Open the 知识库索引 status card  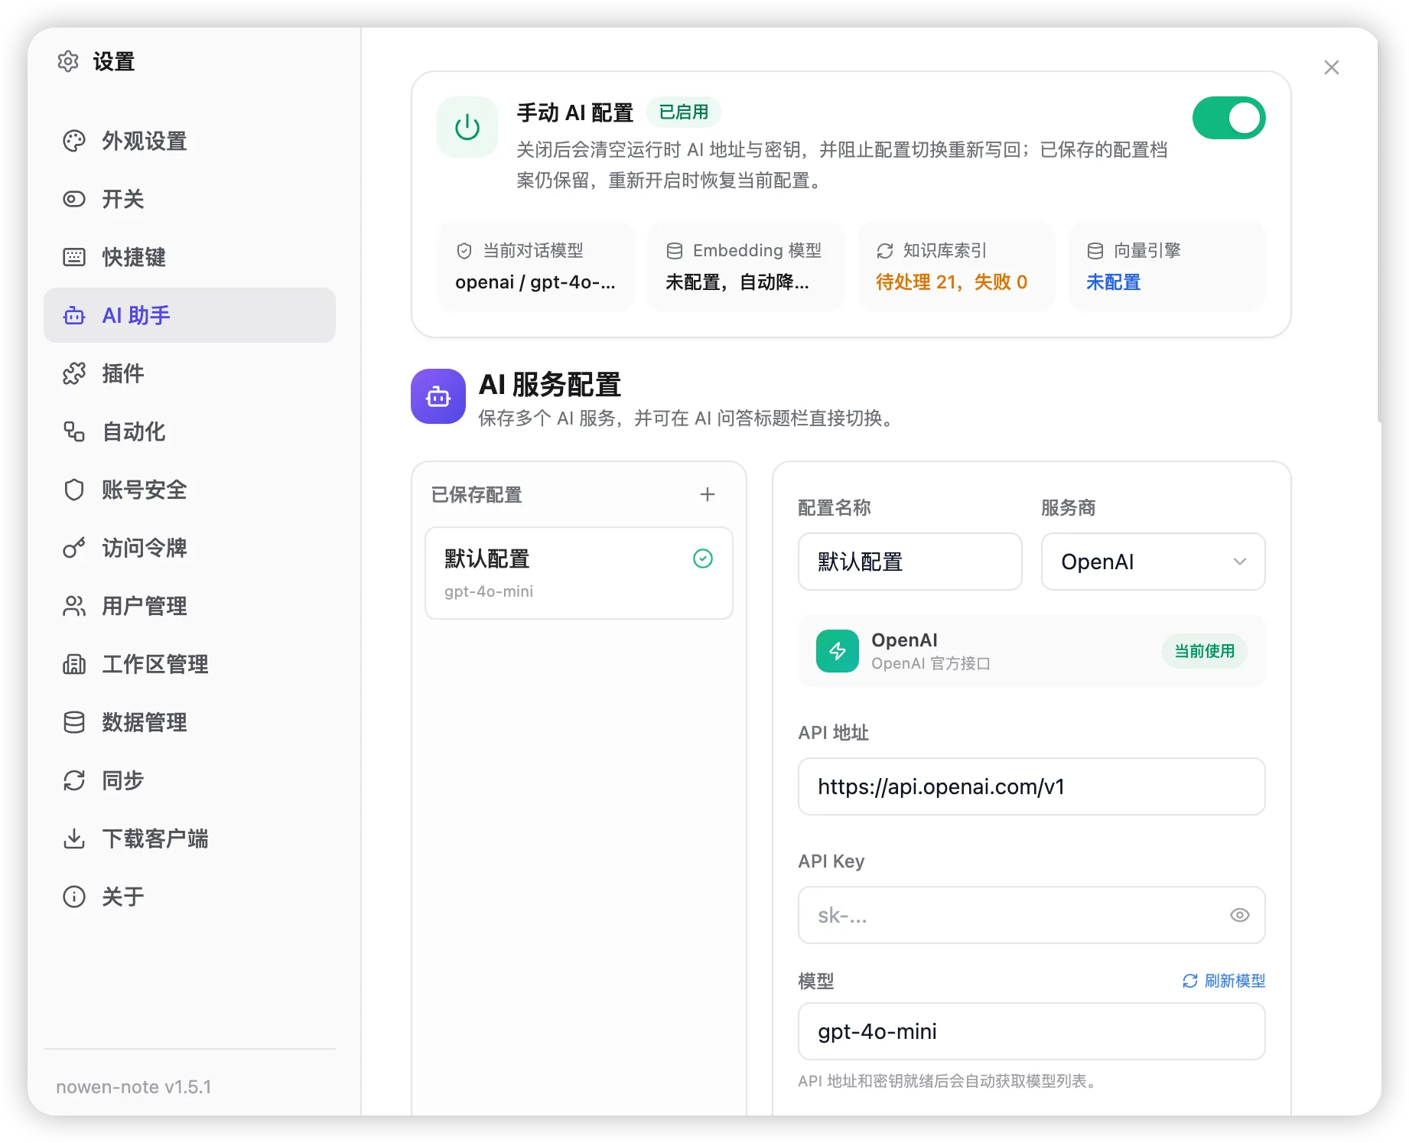(x=957, y=266)
